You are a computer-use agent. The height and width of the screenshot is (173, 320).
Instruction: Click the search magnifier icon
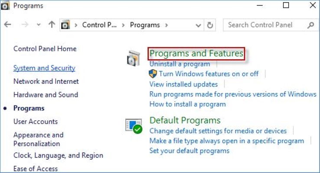310,25
